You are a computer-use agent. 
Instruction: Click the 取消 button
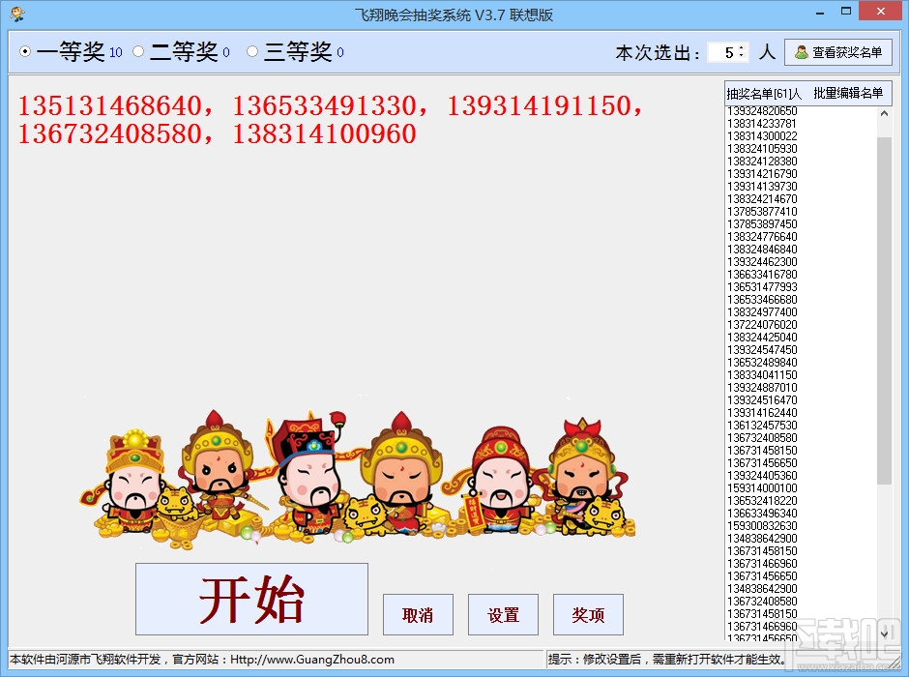pyautogui.click(x=418, y=614)
